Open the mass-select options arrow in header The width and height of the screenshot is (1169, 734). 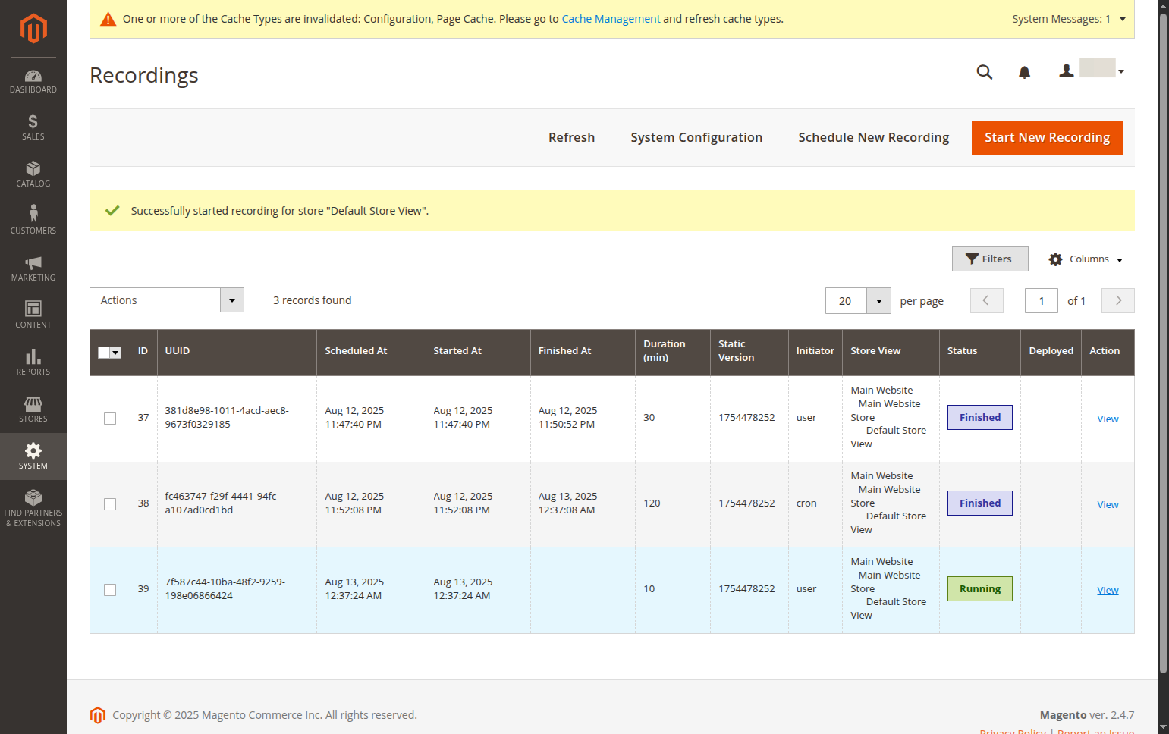(x=116, y=353)
